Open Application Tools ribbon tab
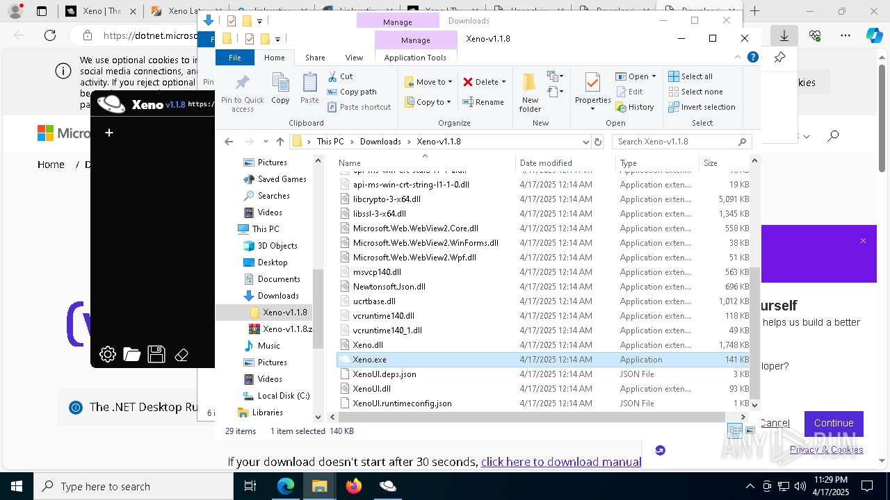 415,58
